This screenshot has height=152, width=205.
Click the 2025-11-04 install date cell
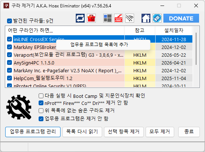coord(174,78)
